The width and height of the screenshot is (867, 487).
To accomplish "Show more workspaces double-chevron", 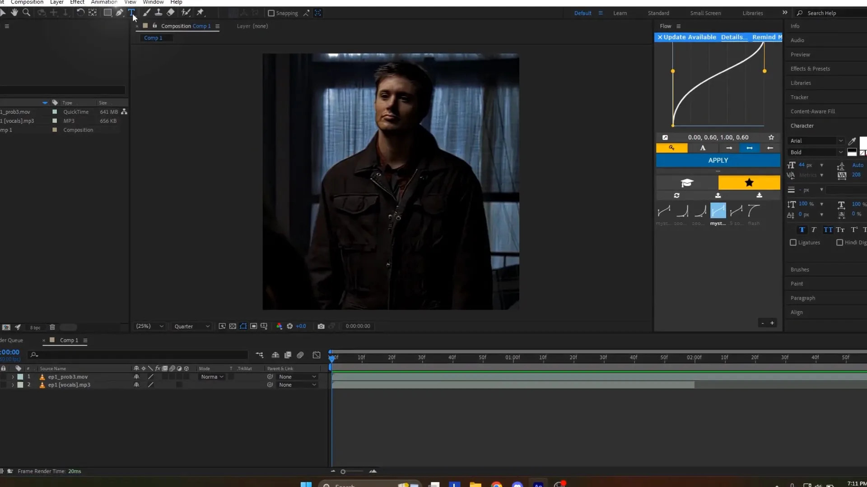I will point(785,13).
